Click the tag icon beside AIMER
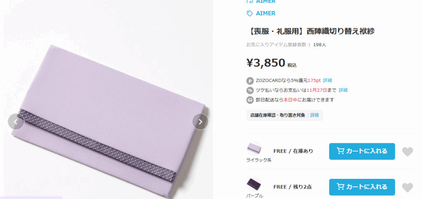The width and height of the screenshot is (422, 199). coord(250,14)
